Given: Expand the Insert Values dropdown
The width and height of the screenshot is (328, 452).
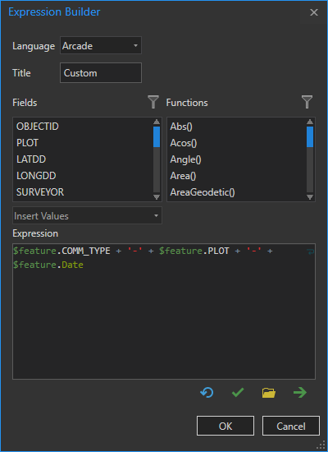Looking at the screenshot, I should (87, 215).
